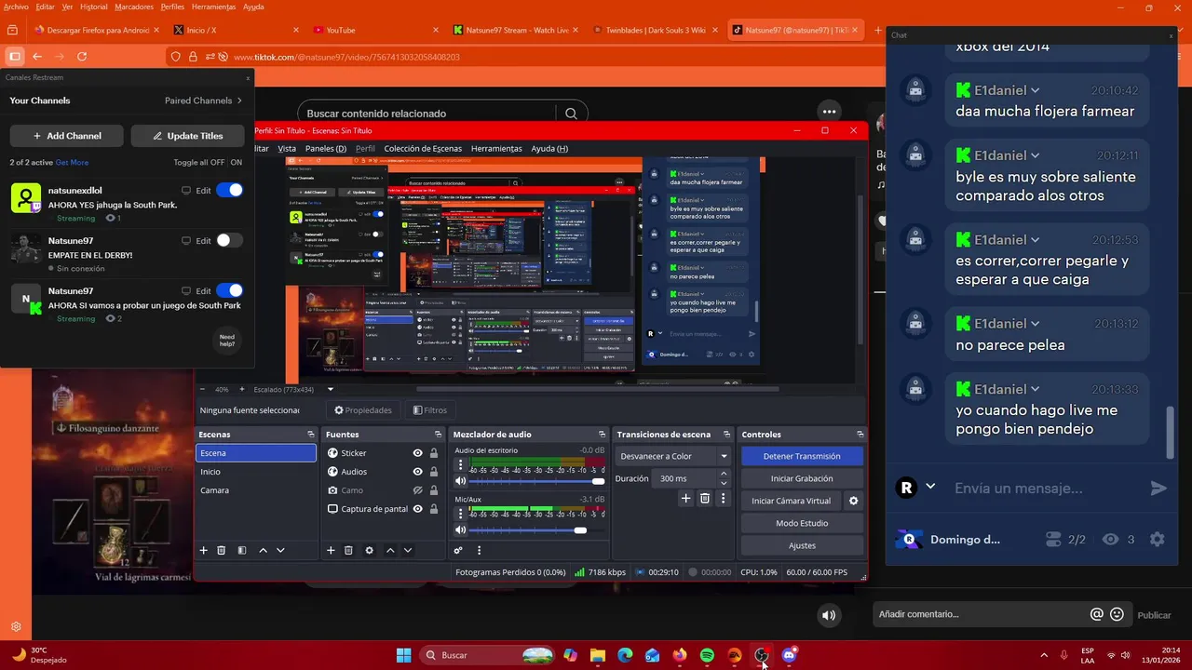Mute video volume speaker on TikTok
The image size is (1192, 670).
pos(829,615)
